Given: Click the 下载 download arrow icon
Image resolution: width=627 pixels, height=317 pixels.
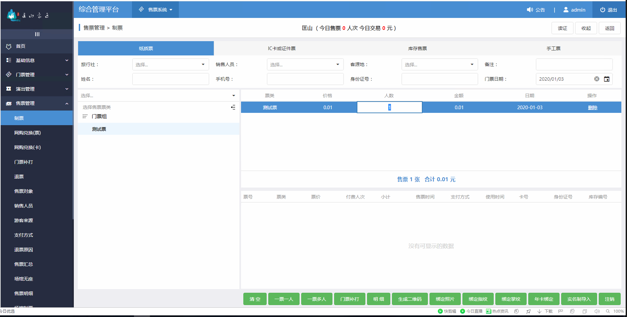Looking at the screenshot, I should 540,311.
